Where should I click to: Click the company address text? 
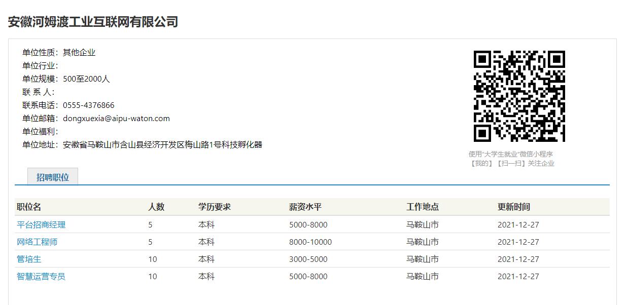click(x=162, y=145)
